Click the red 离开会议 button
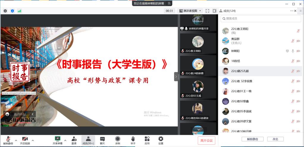The image size is (304, 147). coord(206,140)
